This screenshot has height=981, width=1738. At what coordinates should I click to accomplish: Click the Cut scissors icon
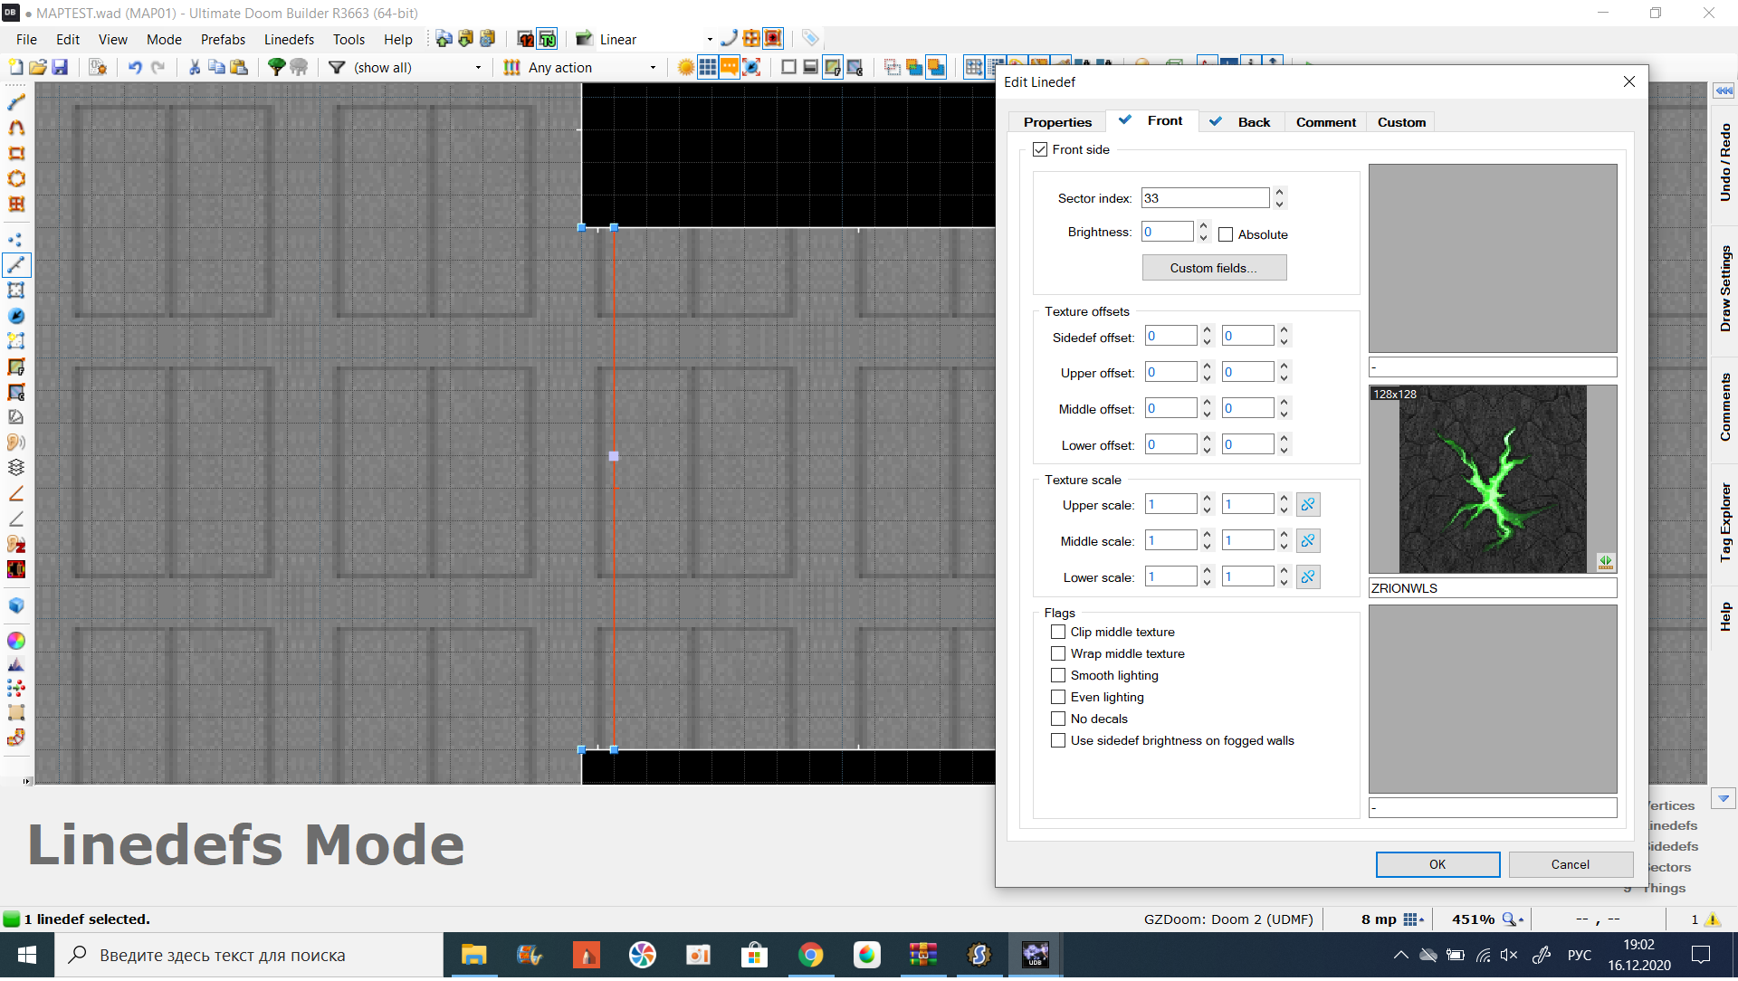pyautogui.click(x=194, y=68)
